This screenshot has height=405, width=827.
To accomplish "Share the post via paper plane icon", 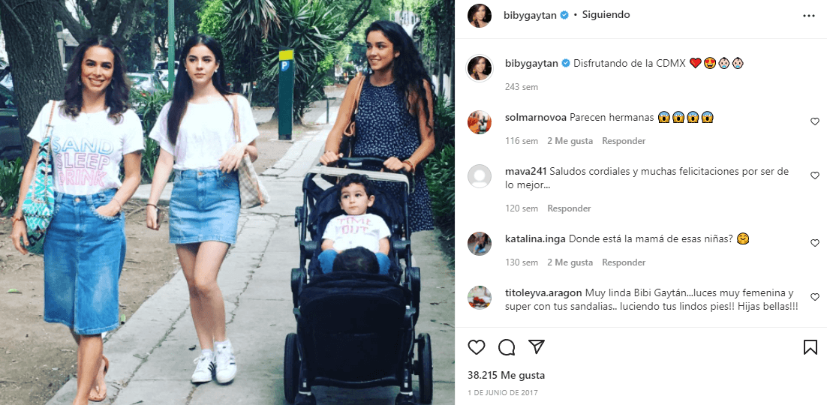I will coord(537,347).
